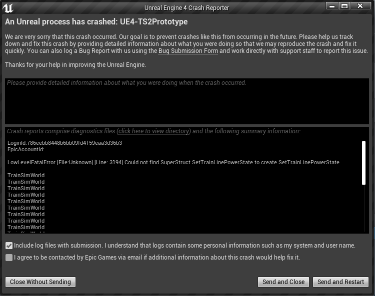Click Close Without Sending button
This screenshot has height=296, width=375.
click(x=40, y=282)
